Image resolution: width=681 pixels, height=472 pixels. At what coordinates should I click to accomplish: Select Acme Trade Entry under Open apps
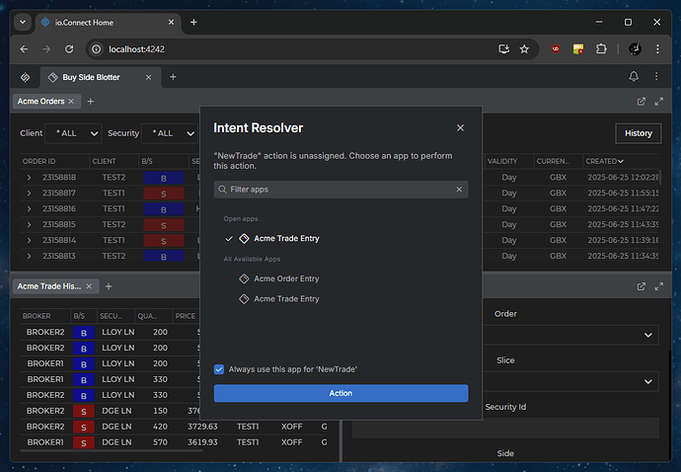click(x=286, y=238)
